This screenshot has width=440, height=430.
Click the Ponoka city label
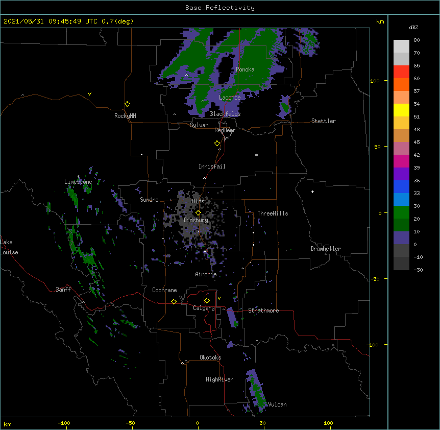point(245,69)
